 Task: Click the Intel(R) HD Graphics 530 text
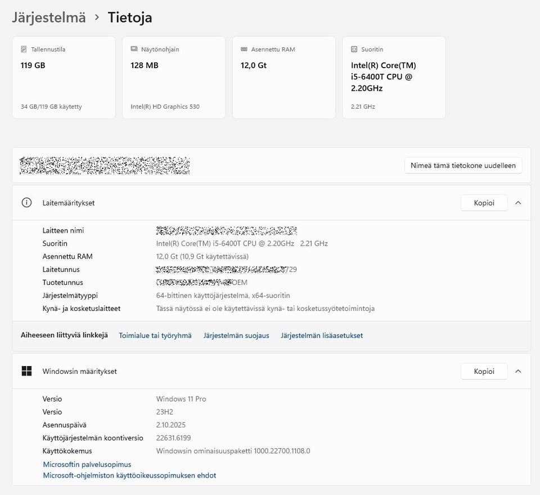tap(165, 106)
